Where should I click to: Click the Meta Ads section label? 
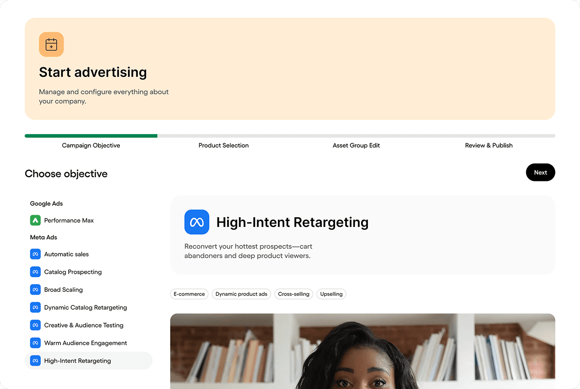coord(43,238)
